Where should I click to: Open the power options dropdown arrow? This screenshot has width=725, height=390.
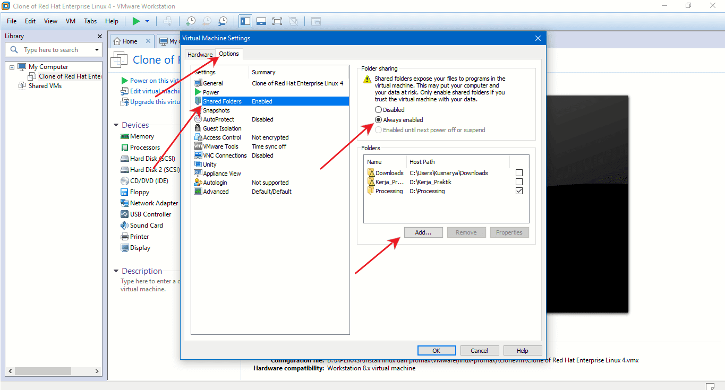[x=147, y=21]
